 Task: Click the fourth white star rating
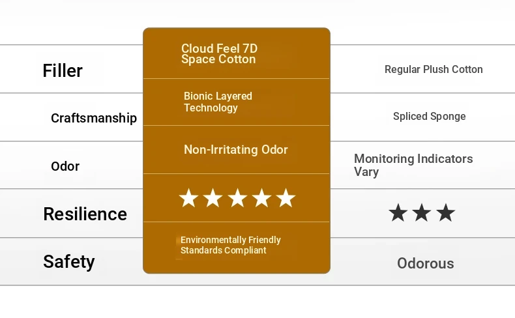(261, 198)
